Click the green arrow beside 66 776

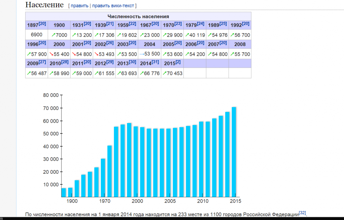coord(142,73)
